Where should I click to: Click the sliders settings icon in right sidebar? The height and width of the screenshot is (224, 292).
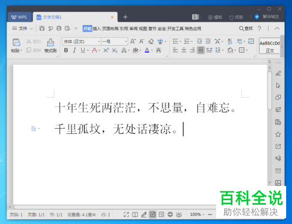[278, 110]
